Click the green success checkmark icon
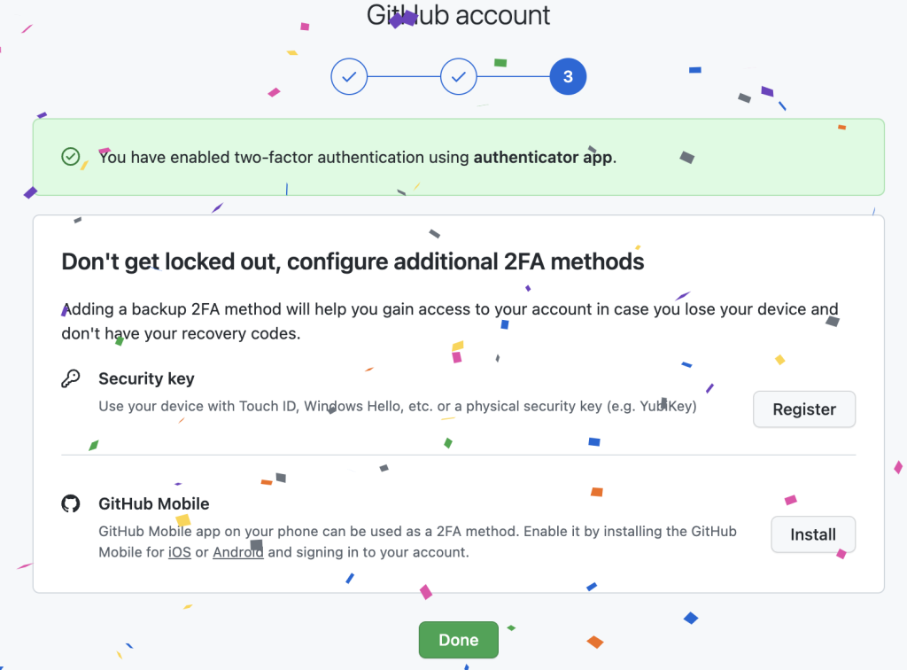Image resolution: width=907 pixels, height=670 pixels. click(71, 157)
